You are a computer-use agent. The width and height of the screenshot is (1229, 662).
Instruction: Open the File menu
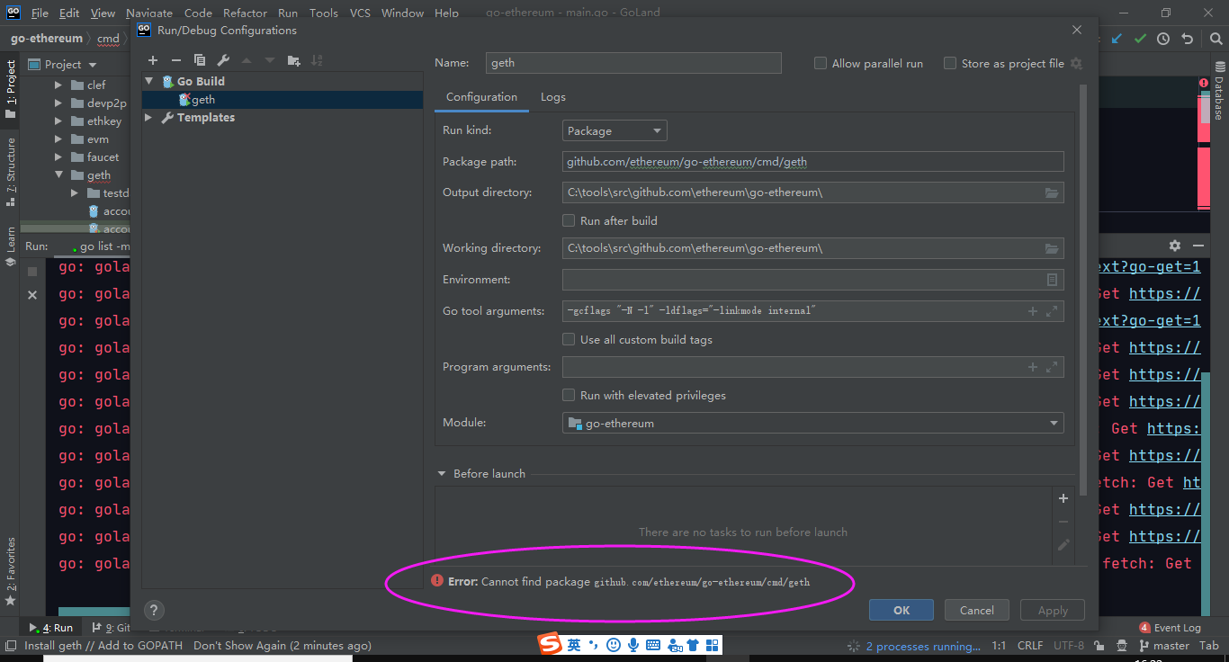40,13
